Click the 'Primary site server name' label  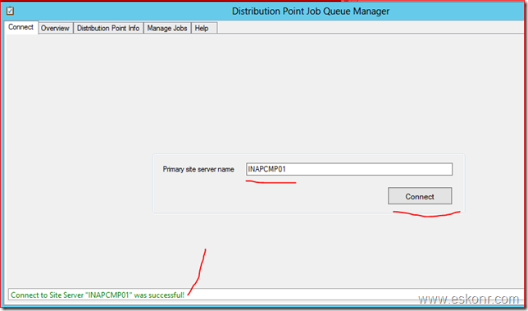pyautogui.click(x=198, y=169)
